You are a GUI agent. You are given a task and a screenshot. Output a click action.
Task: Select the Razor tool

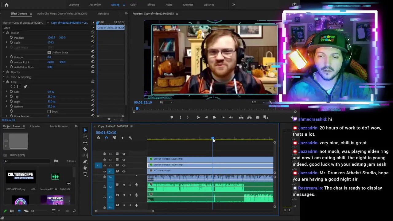click(85, 149)
